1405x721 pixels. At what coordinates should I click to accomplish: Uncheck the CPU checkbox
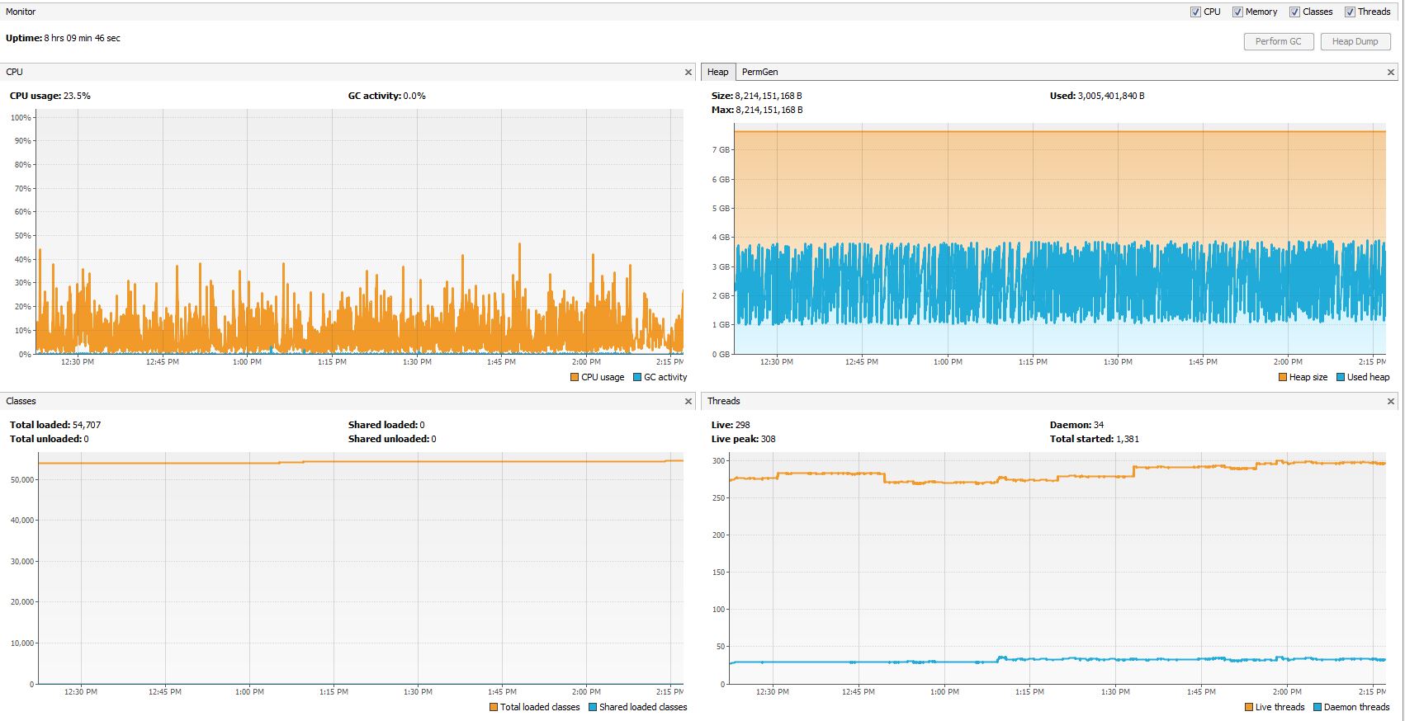tap(1195, 12)
